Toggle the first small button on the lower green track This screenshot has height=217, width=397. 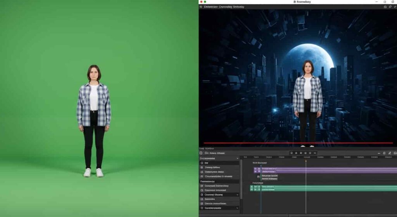252,189
